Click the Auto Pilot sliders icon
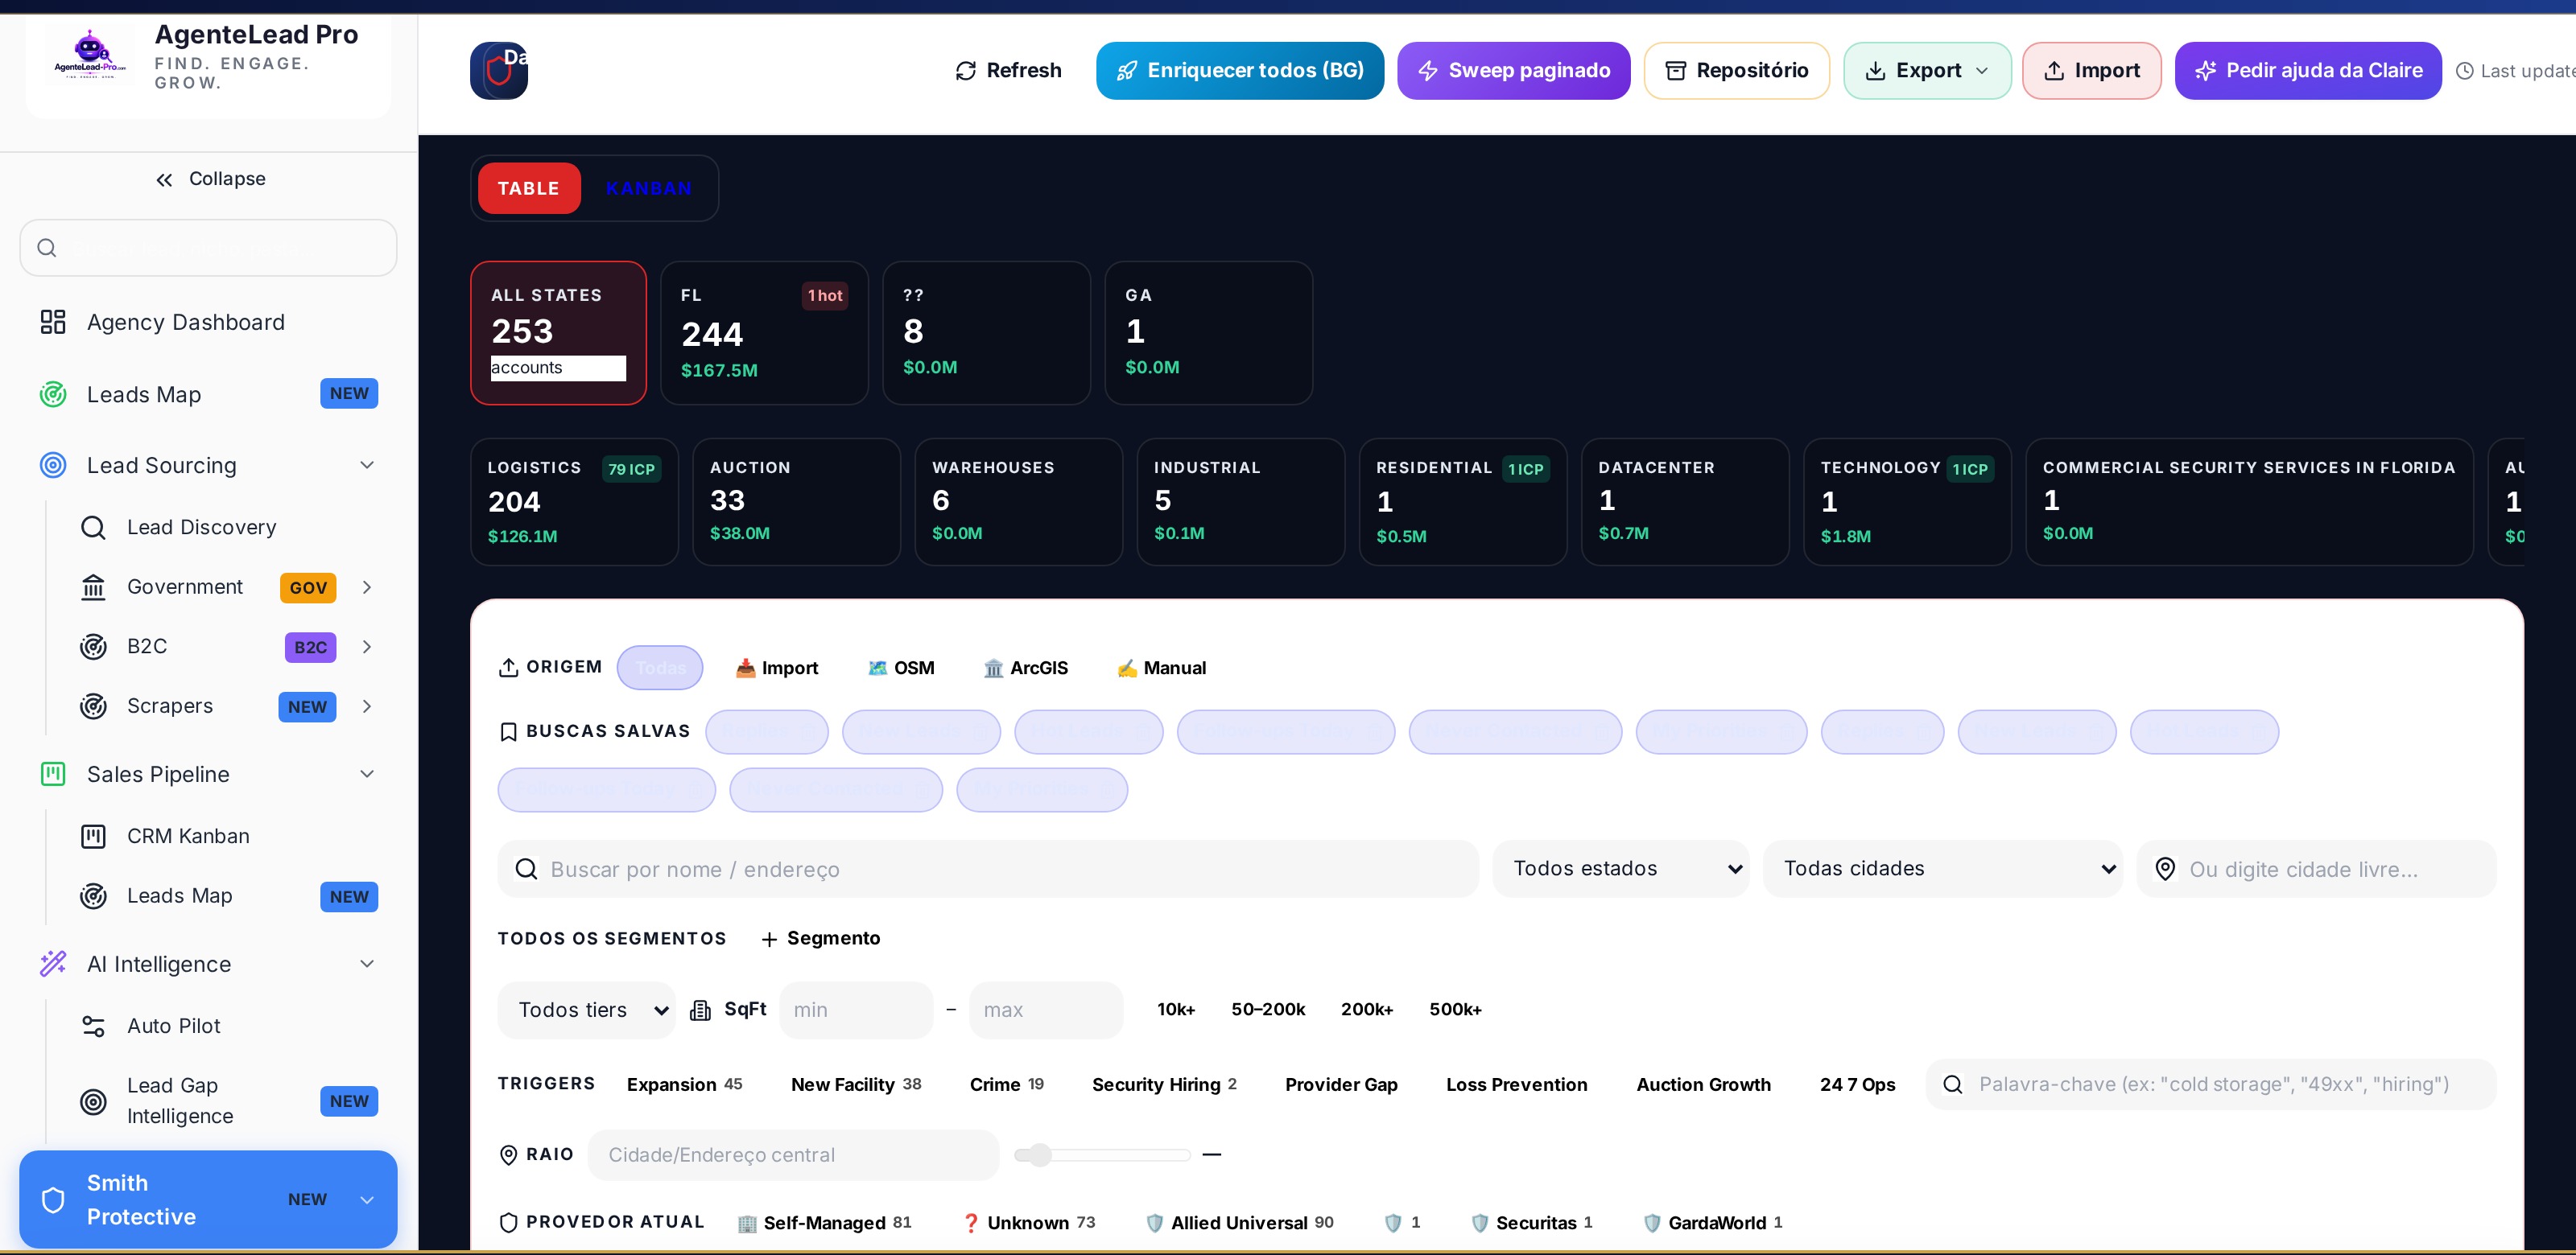This screenshot has height=1255, width=2576. [93, 1027]
